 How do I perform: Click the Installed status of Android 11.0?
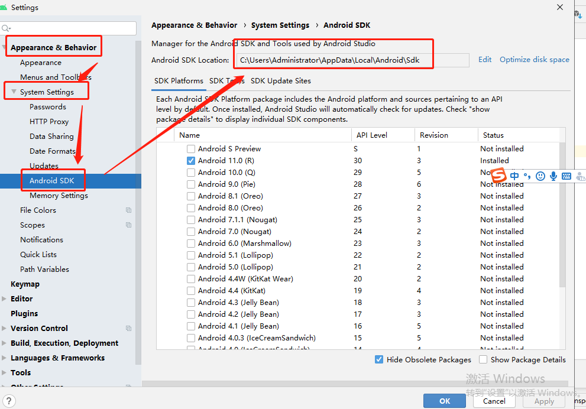click(494, 161)
